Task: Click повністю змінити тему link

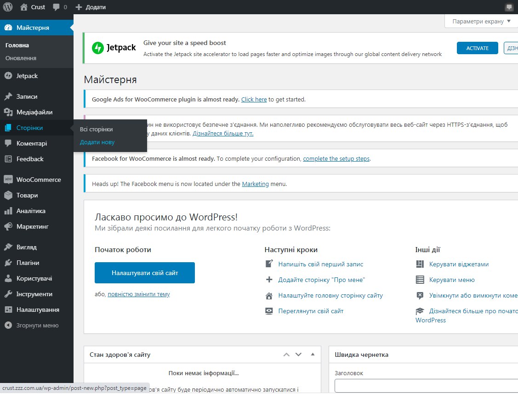Action: [x=139, y=294]
